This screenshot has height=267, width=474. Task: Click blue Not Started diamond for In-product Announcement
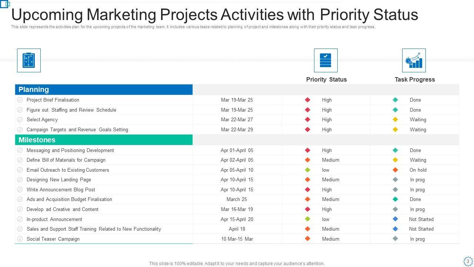[395, 219]
